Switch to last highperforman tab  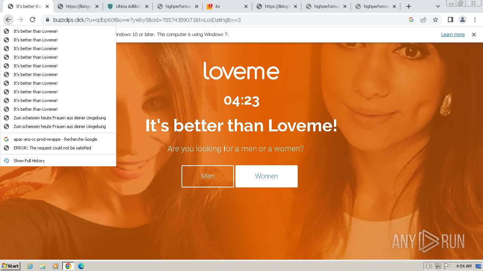376,6
